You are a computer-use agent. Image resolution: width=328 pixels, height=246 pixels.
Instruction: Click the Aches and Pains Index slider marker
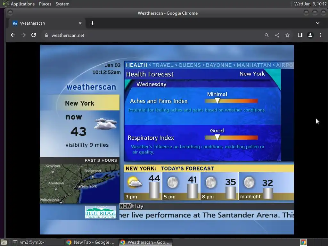(217, 101)
